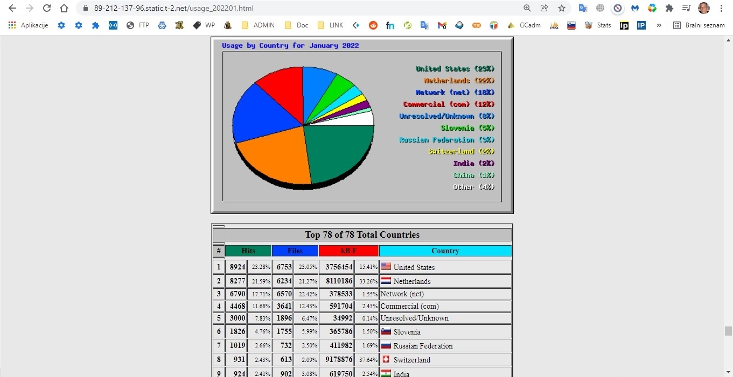This screenshot has height=377, width=733.
Task: Open the Extensions puzzle menu
Action: (669, 8)
